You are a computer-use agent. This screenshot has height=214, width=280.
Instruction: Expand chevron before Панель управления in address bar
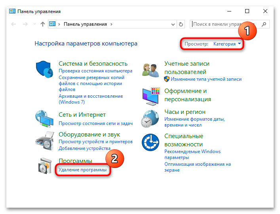click(59, 24)
